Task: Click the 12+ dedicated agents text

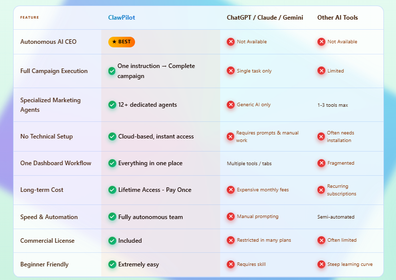Action: (148, 105)
